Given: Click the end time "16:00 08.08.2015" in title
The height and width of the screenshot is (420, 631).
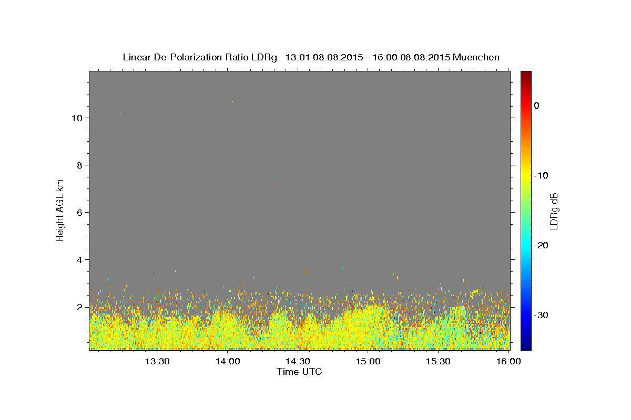Looking at the screenshot, I should pos(411,57).
